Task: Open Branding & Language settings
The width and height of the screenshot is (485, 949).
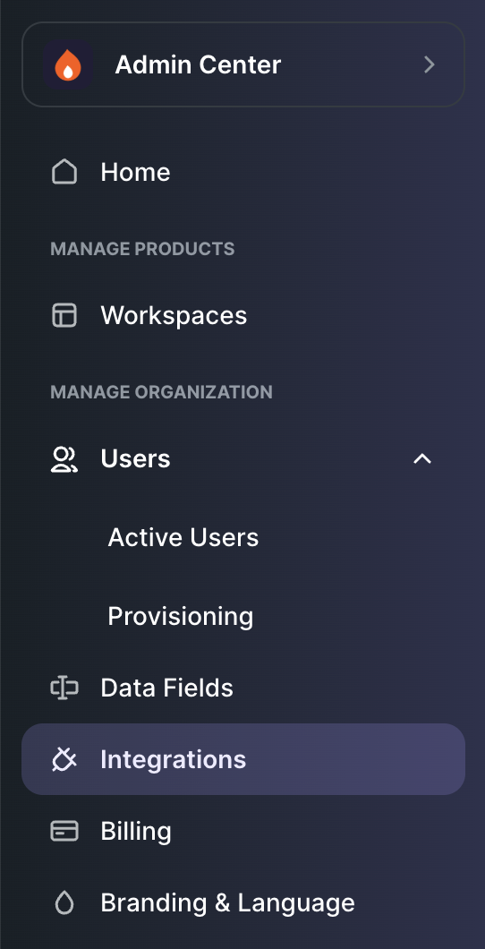Action: (227, 903)
